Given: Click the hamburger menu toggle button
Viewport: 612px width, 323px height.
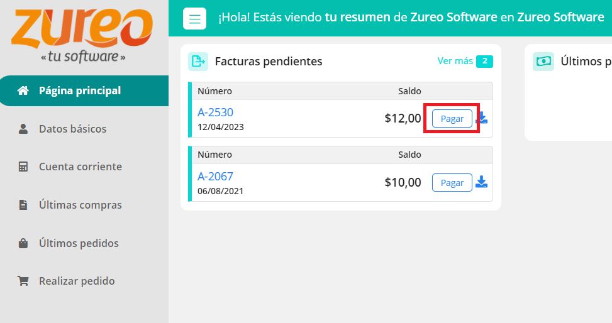Looking at the screenshot, I should coord(194,18).
